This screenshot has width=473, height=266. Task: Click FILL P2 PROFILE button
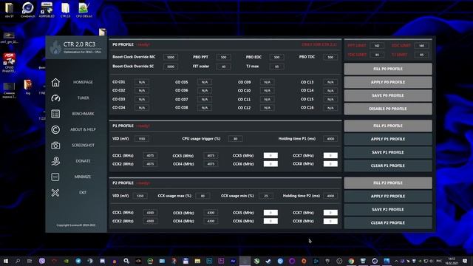pyautogui.click(x=388, y=183)
